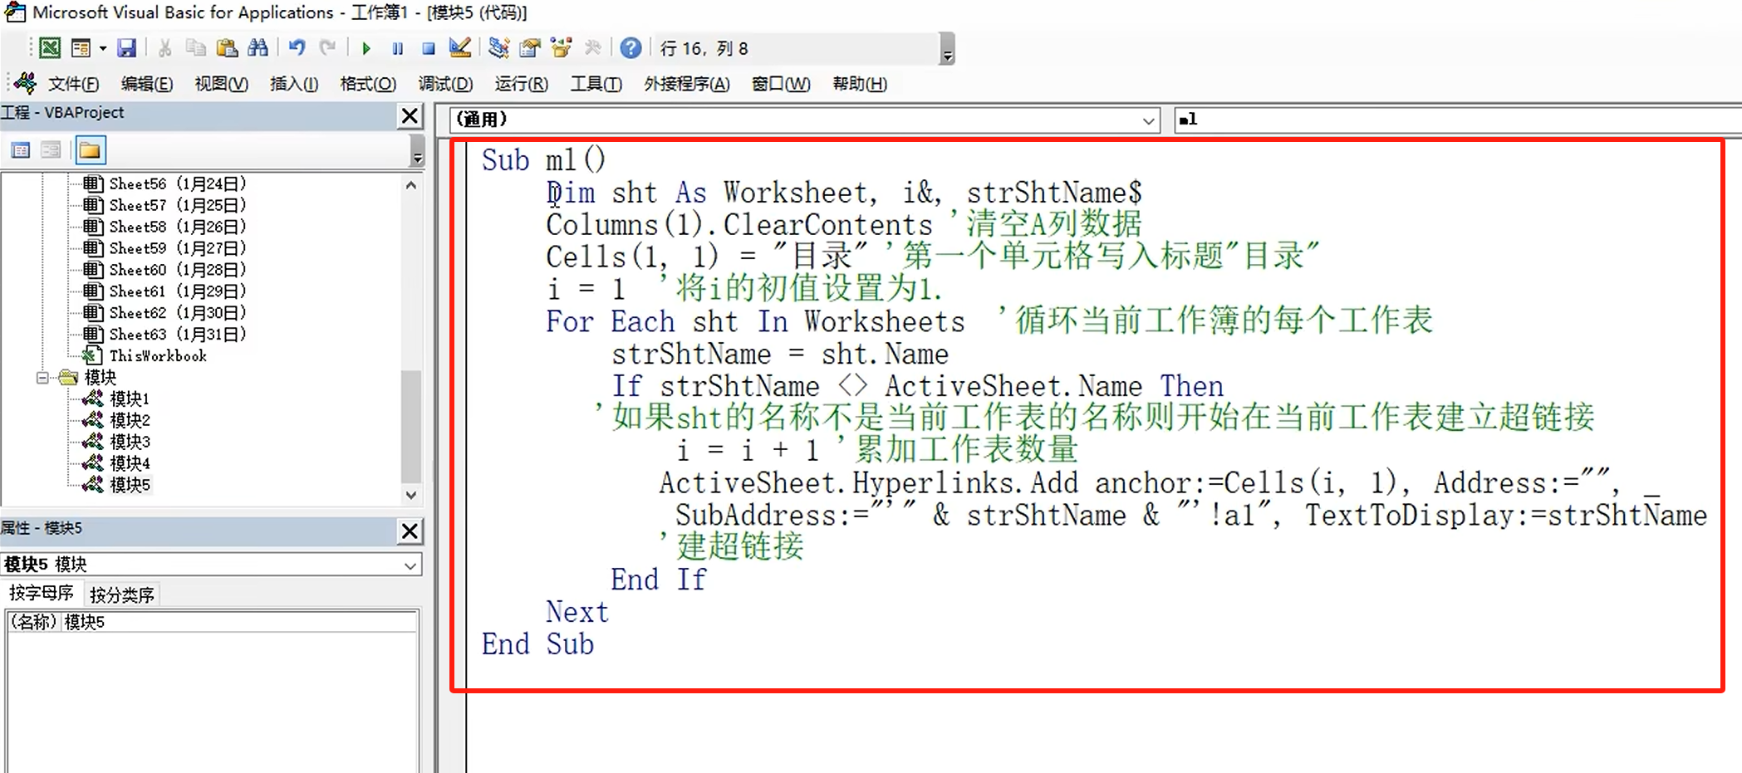
Task: Click the (名称) property value field
Action: click(x=238, y=622)
